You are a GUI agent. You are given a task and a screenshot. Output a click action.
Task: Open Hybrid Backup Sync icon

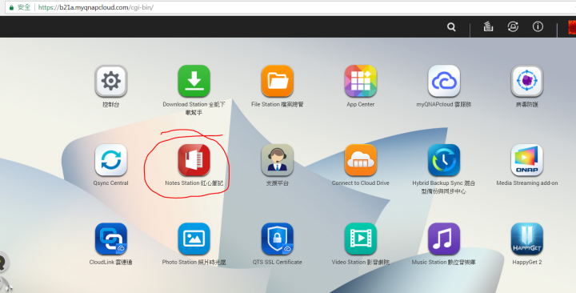444,160
